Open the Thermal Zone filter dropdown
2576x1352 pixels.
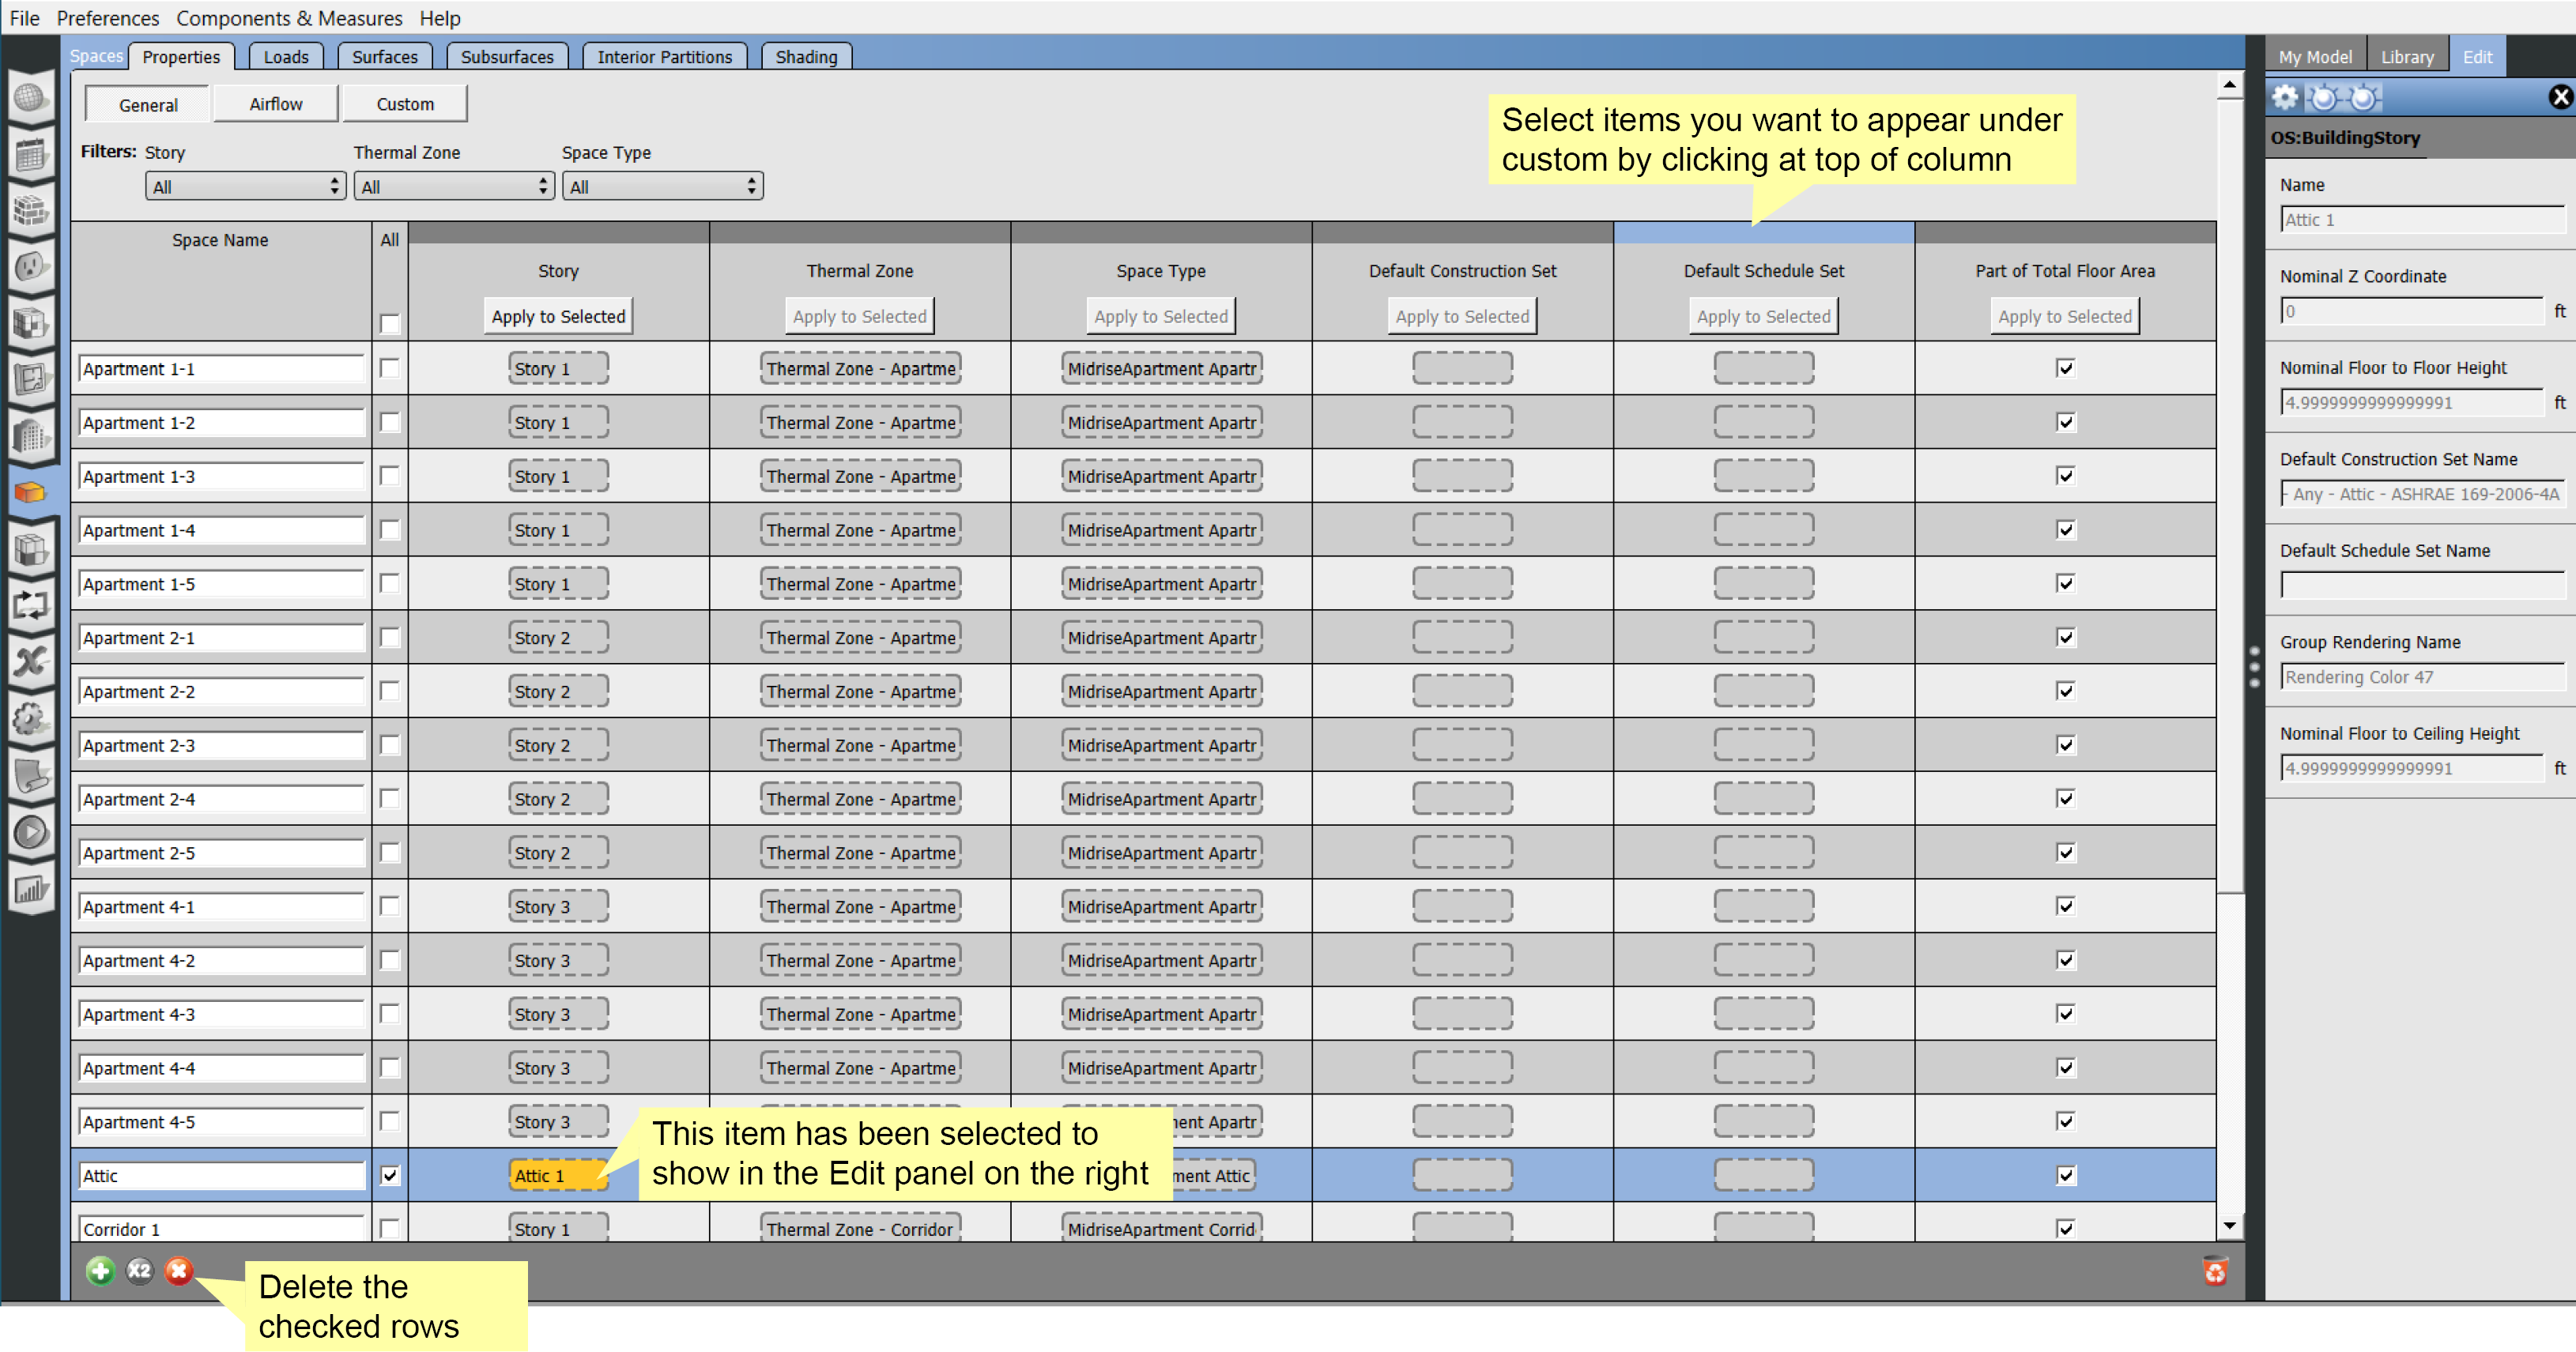(453, 185)
